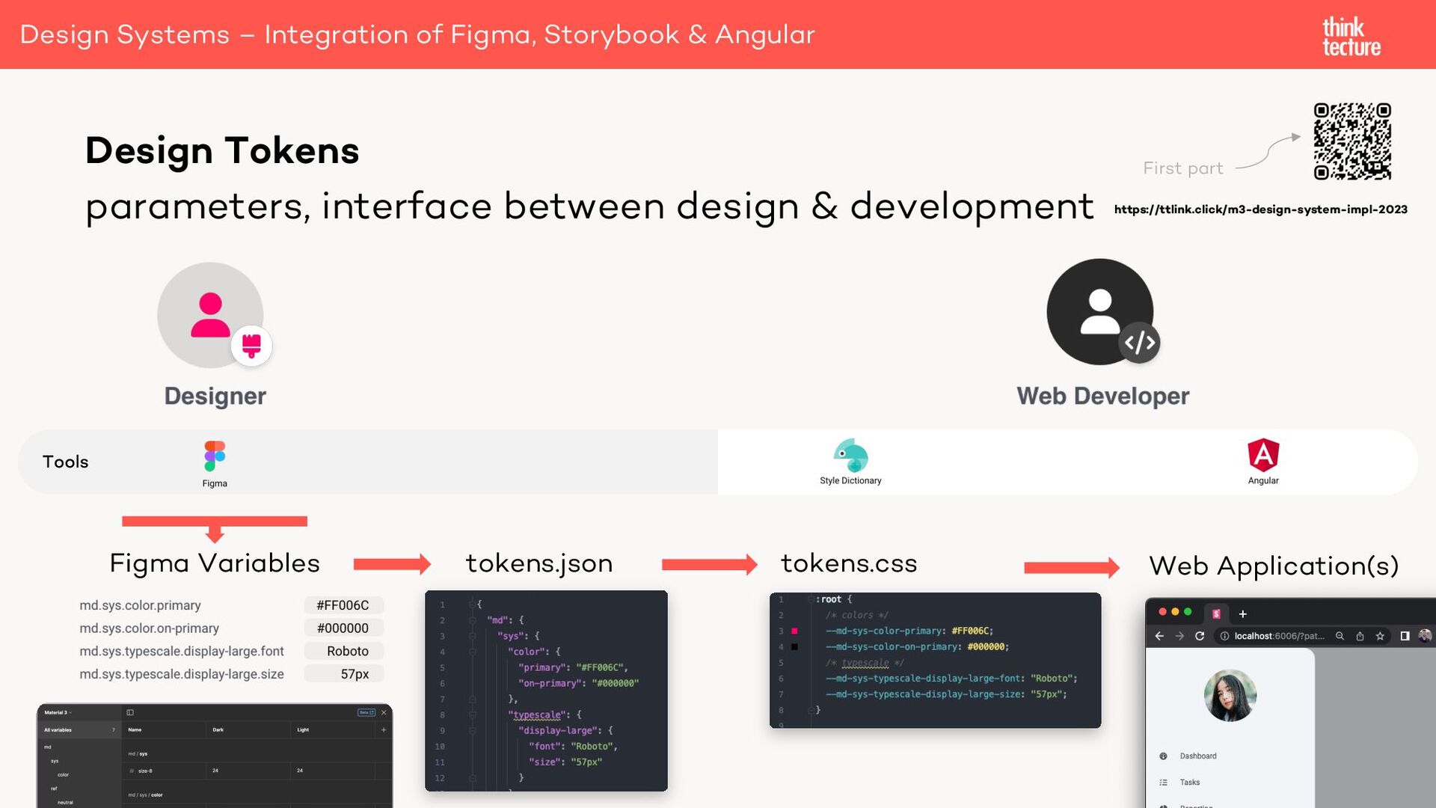Switch to the Storybook browser tab
Screen dimensions: 1436x808
(x=1217, y=613)
